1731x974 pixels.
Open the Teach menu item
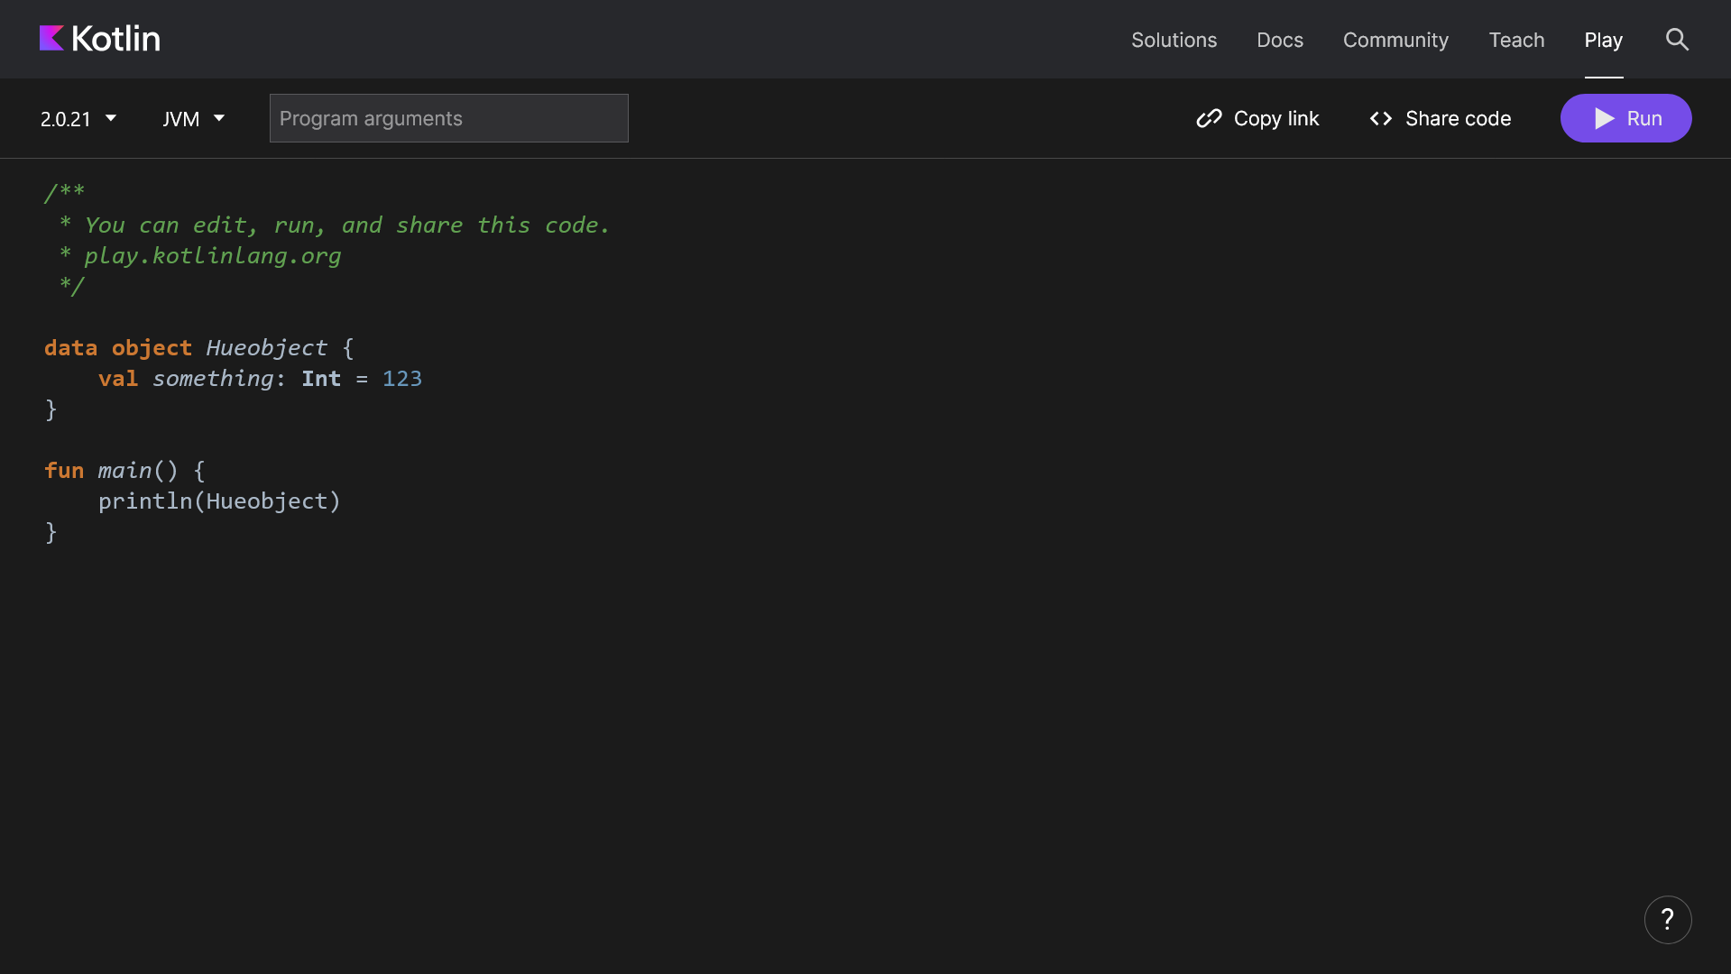(x=1516, y=40)
